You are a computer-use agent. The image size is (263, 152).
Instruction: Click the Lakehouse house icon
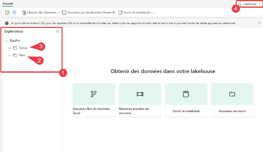point(240,4)
